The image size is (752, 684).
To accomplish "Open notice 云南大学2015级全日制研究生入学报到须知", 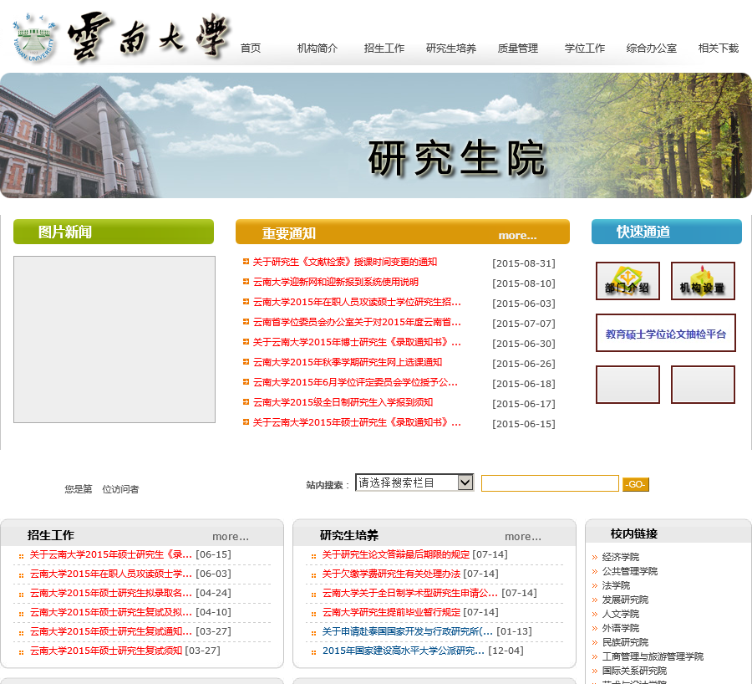I will click(x=343, y=402).
